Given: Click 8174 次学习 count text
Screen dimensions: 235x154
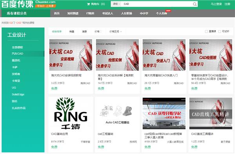Looking at the screenshot, I should pyautogui.click(x=58, y=141).
